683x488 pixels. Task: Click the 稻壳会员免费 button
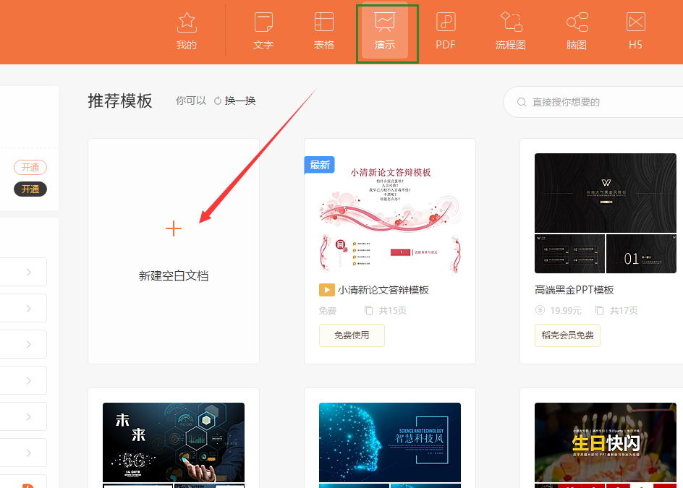pyautogui.click(x=567, y=335)
